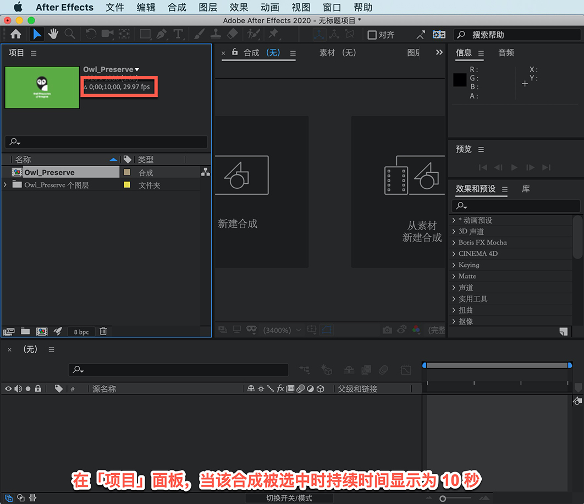Open the Owl_Preserve name dropdown arrow
584x504 pixels.
click(x=137, y=69)
